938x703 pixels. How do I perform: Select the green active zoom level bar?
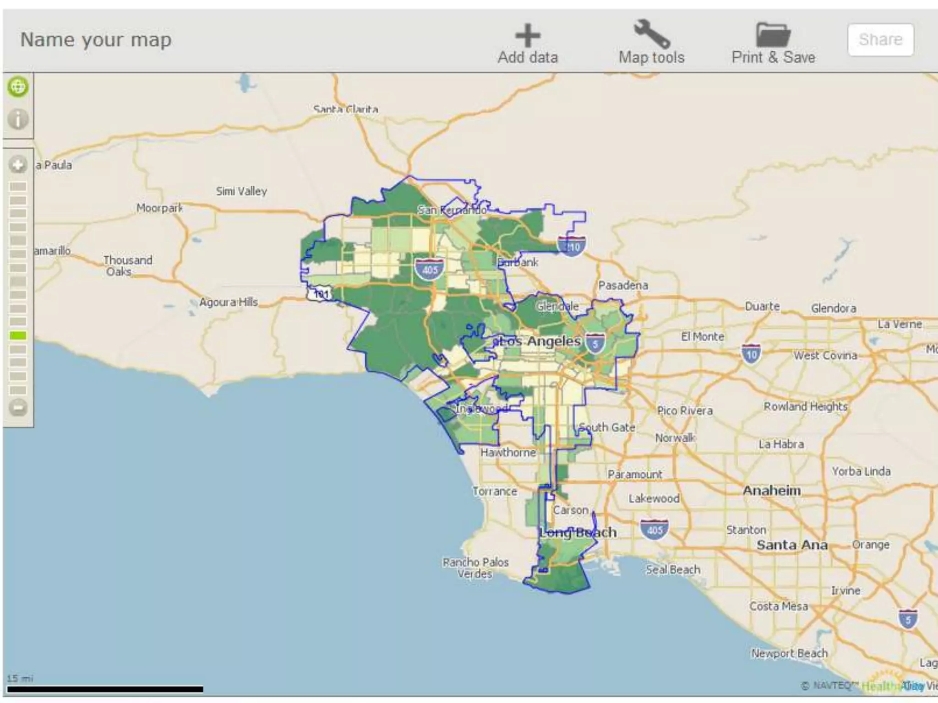tap(18, 335)
